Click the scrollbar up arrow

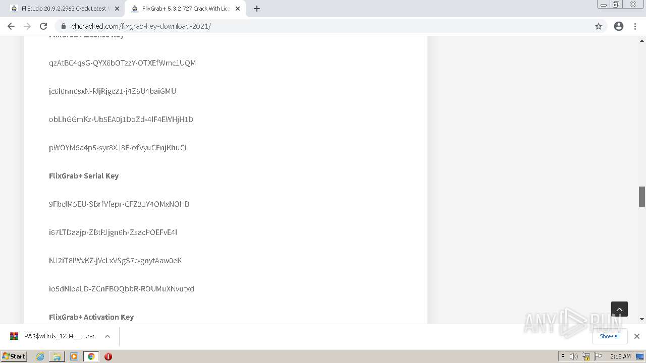click(642, 40)
